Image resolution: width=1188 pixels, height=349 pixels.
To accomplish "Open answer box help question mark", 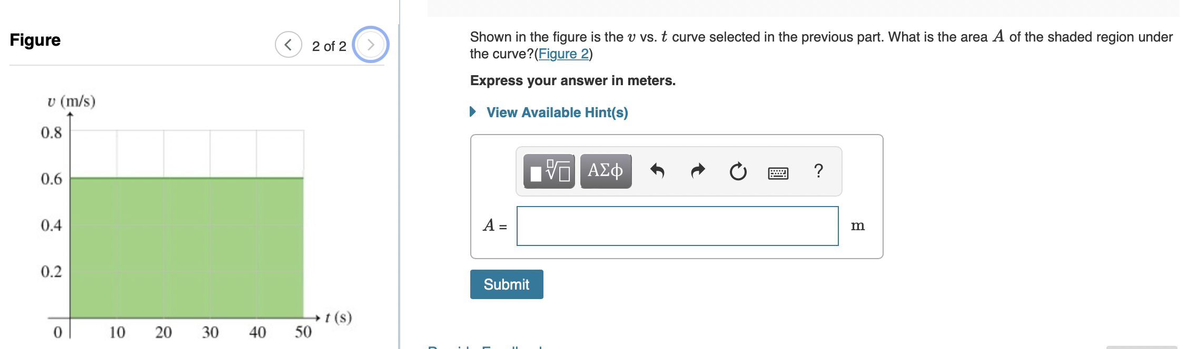I will pyautogui.click(x=818, y=171).
